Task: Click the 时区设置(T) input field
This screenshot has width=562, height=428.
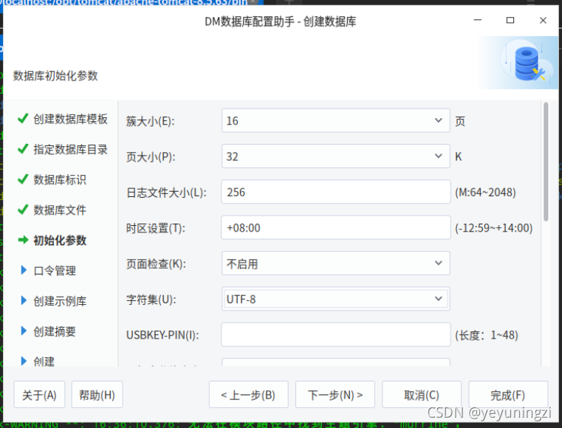Action: [335, 227]
